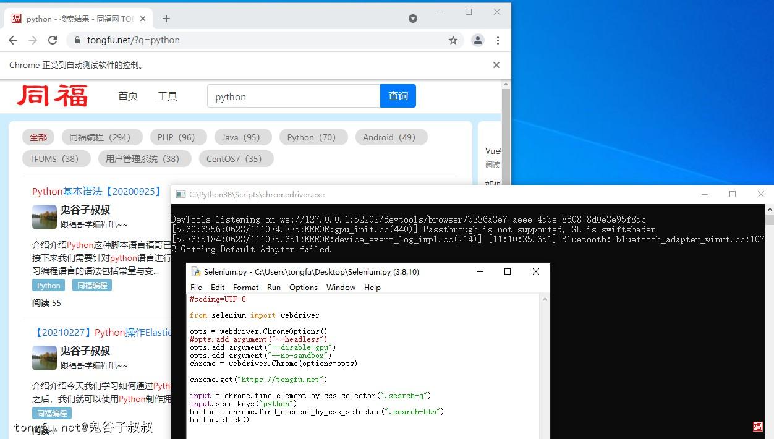Navigate back using the back arrow
This screenshot has width=774, height=439.
tap(12, 40)
